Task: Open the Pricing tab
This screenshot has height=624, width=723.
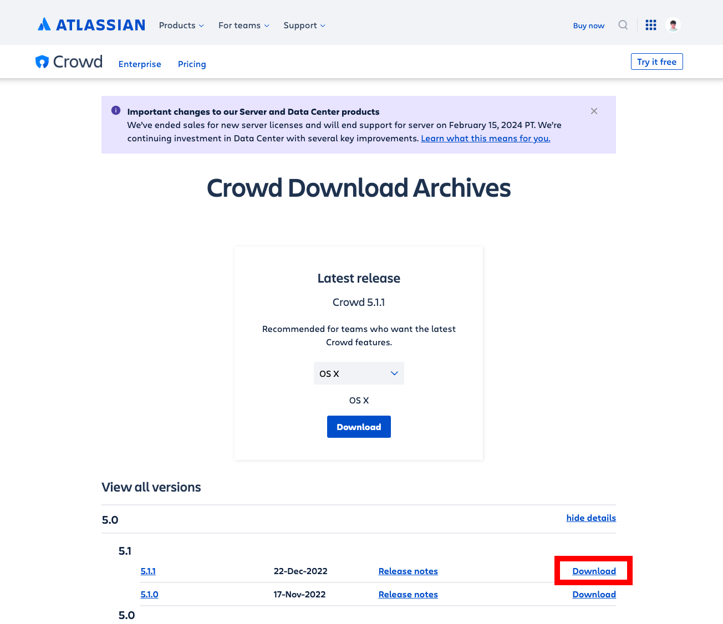Action: point(192,64)
